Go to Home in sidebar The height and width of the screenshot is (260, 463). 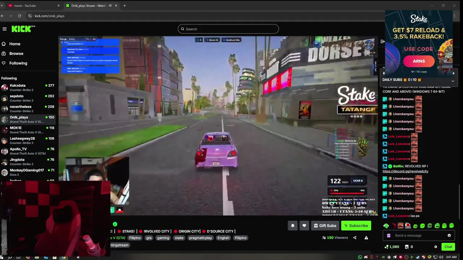(x=15, y=44)
